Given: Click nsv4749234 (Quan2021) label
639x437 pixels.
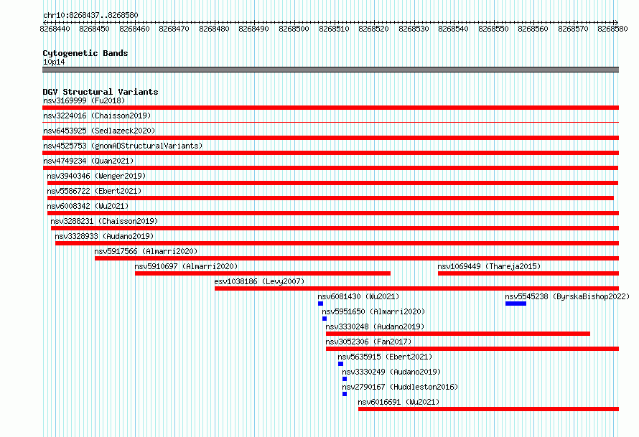Looking at the screenshot, I should [x=88, y=161].
